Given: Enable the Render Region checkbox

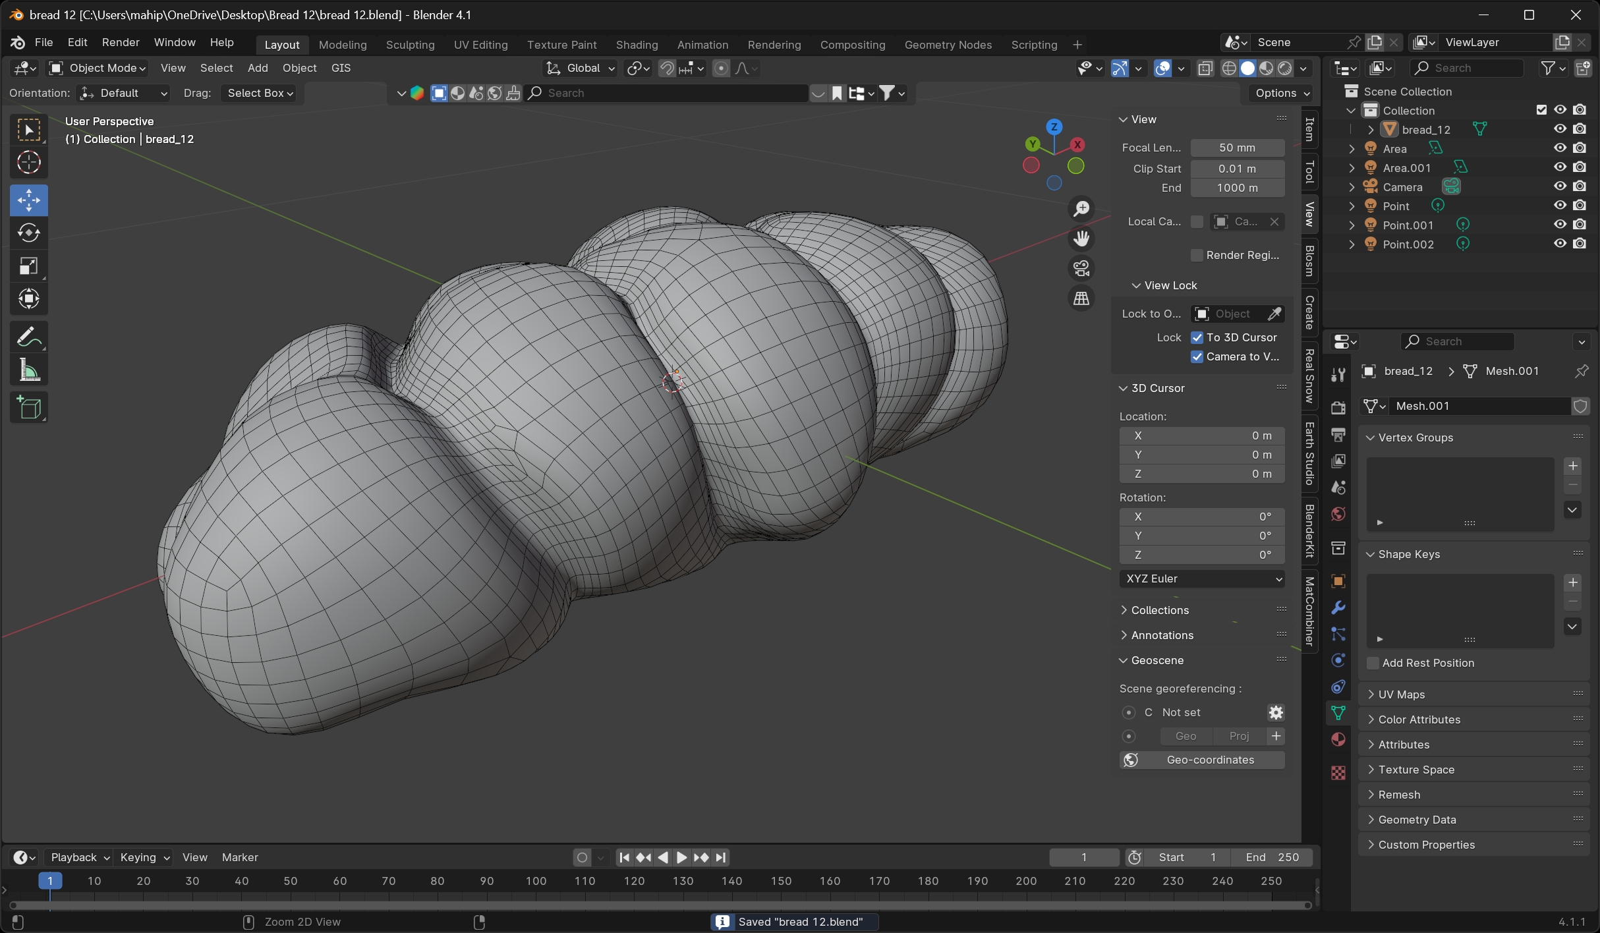Looking at the screenshot, I should pos(1197,255).
